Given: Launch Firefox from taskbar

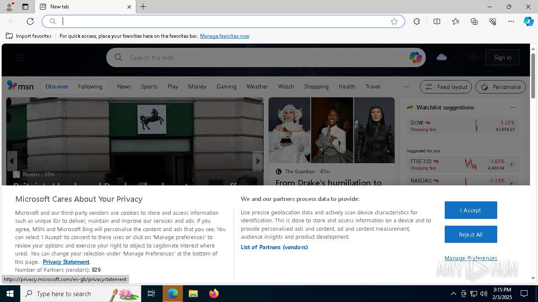Looking at the screenshot, I should [214, 294].
